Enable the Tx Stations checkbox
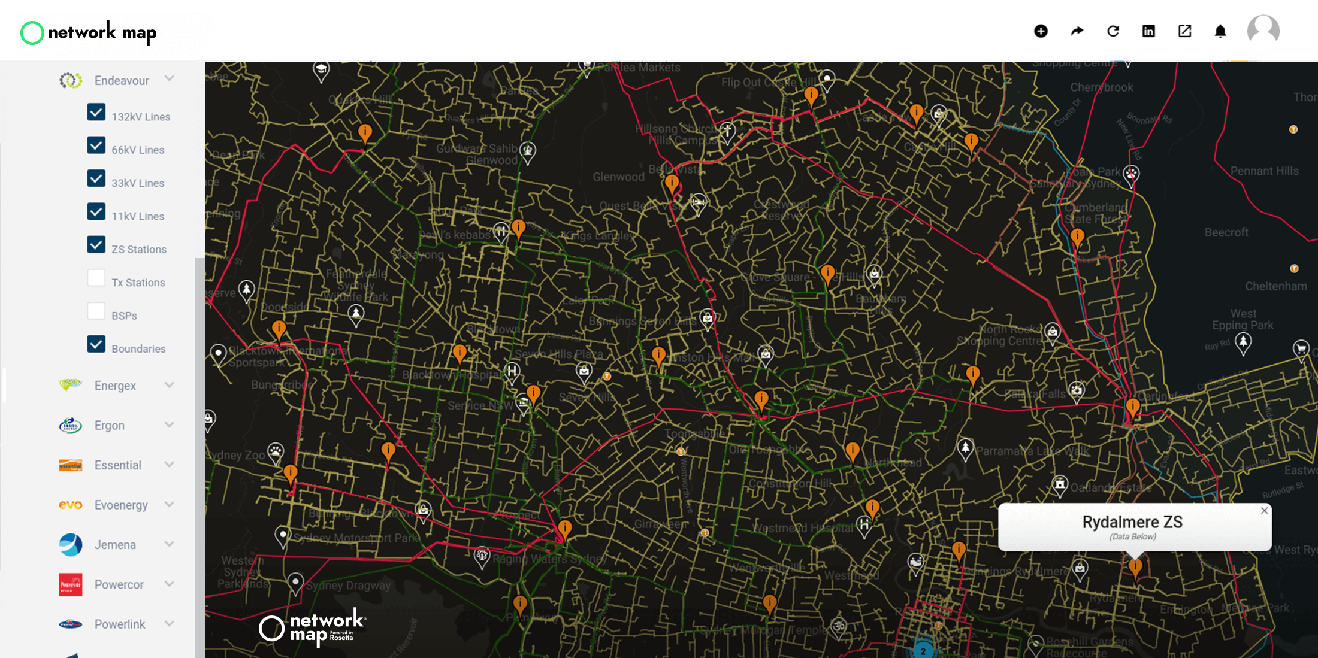This screenshot has height=658, width=1318. coord(96,278)
